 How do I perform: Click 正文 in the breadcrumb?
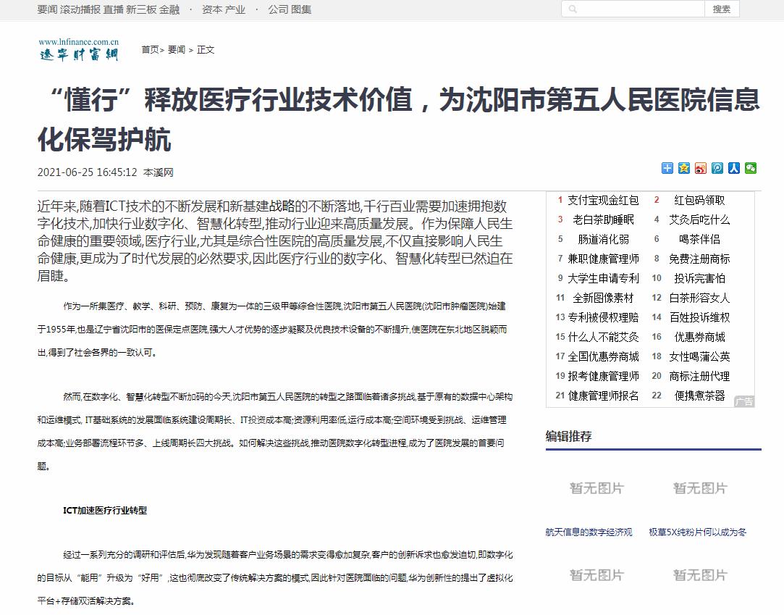tap(206, 49)
